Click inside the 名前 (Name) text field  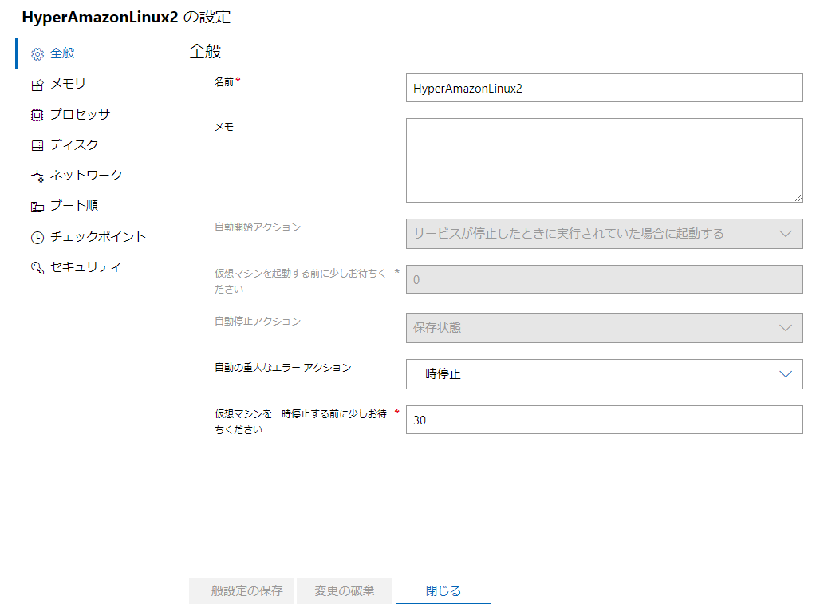(605, 88)
